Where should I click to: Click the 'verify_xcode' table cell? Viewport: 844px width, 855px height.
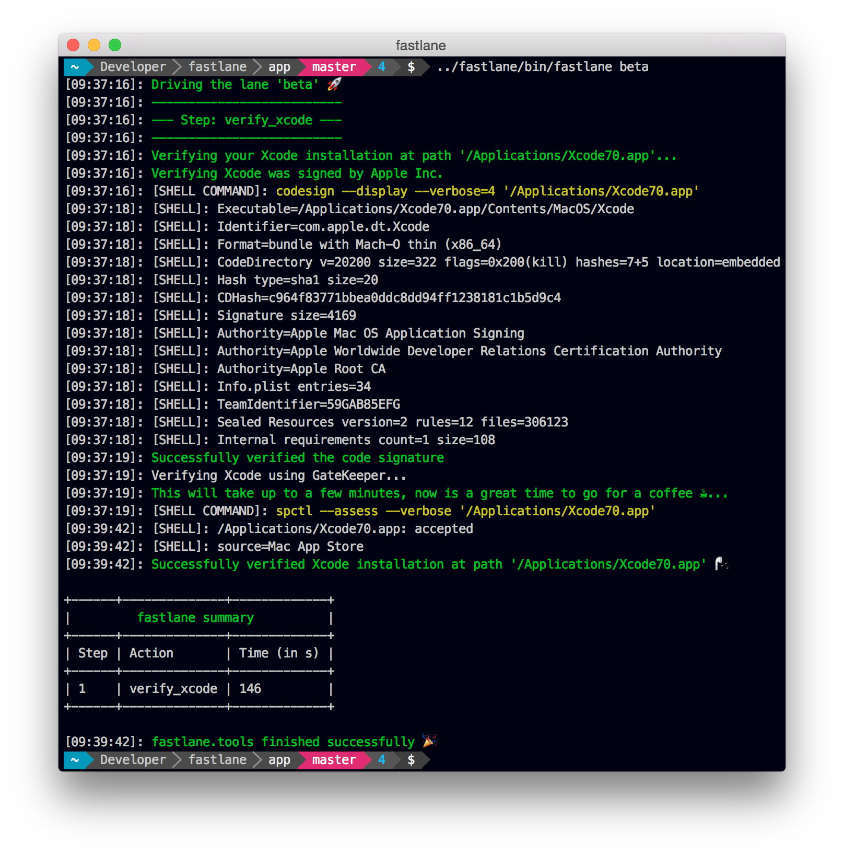click(173, 689)
